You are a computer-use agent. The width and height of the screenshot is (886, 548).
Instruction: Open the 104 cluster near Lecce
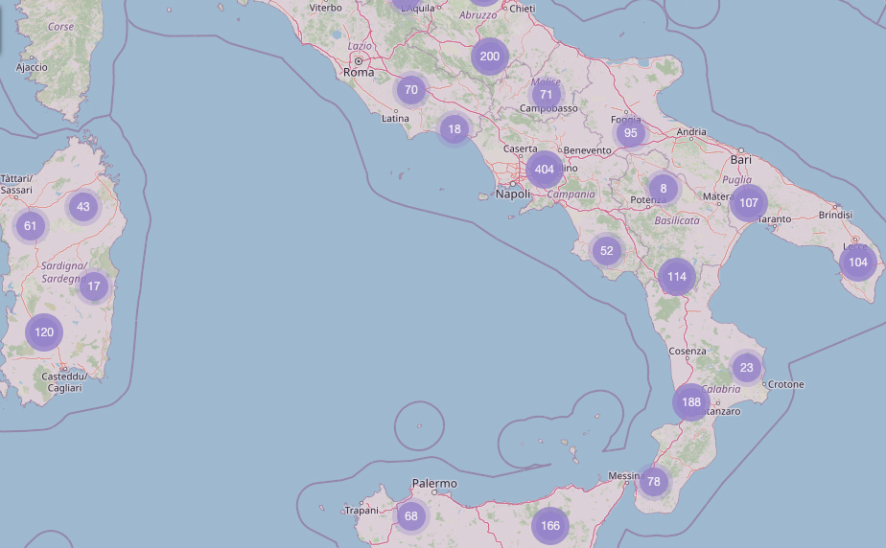pos(858,263)
